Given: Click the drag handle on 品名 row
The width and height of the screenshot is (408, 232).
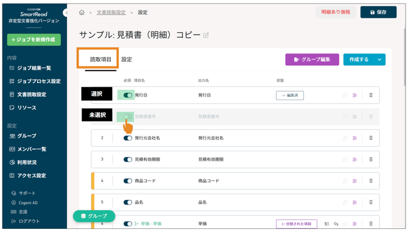Looking at the screenshot, I should click(371, 202).
